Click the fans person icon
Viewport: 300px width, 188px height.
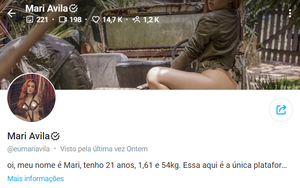[x=137, y=19]
